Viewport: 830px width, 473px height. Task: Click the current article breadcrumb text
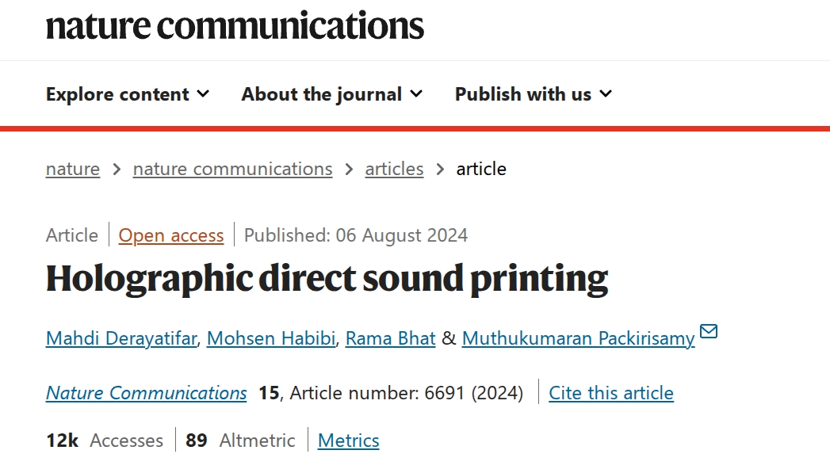481,169
